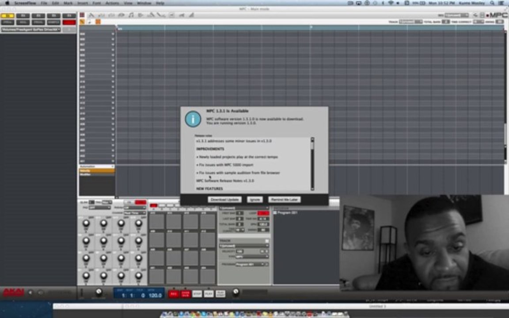Click the yellow button in the file browser
The height and width of the screenshot is (318, 509).
click(x=8, y=15)
